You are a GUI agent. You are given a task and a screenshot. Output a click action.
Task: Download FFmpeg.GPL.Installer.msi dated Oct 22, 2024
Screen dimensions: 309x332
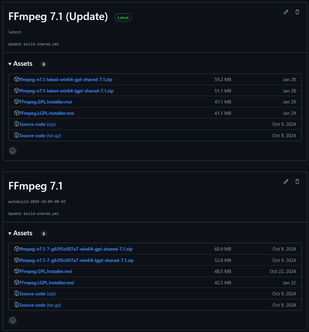(x=45, y=271)
